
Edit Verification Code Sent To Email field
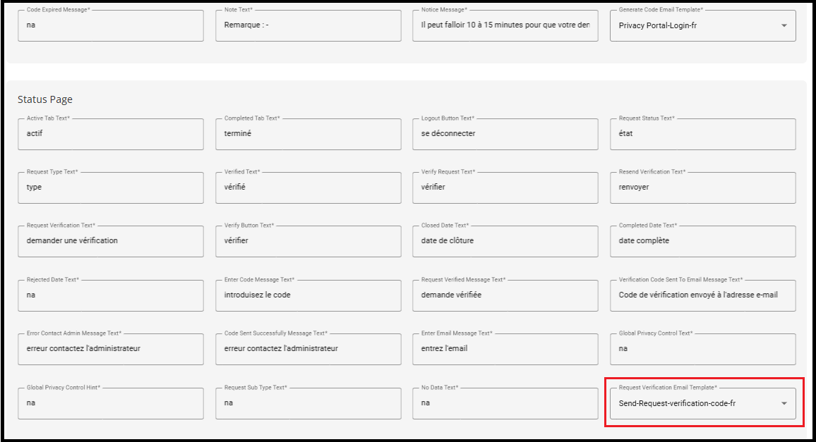pyautogui.click(x=702, y=295)
